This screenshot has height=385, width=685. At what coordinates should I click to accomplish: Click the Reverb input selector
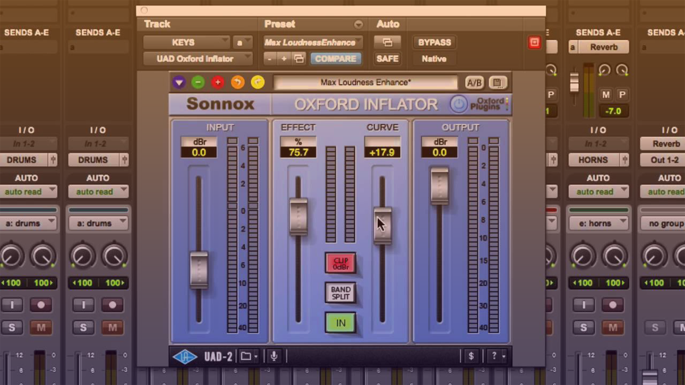pyautogui.click(x=663, y=144)
